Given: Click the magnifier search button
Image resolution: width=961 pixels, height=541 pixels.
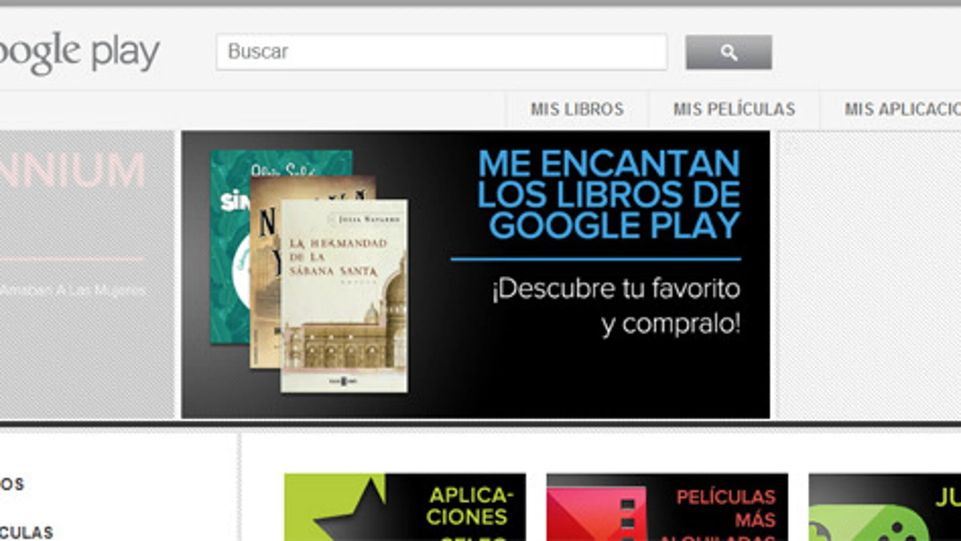Looking at the screenshot, I should tap(728, 52).
